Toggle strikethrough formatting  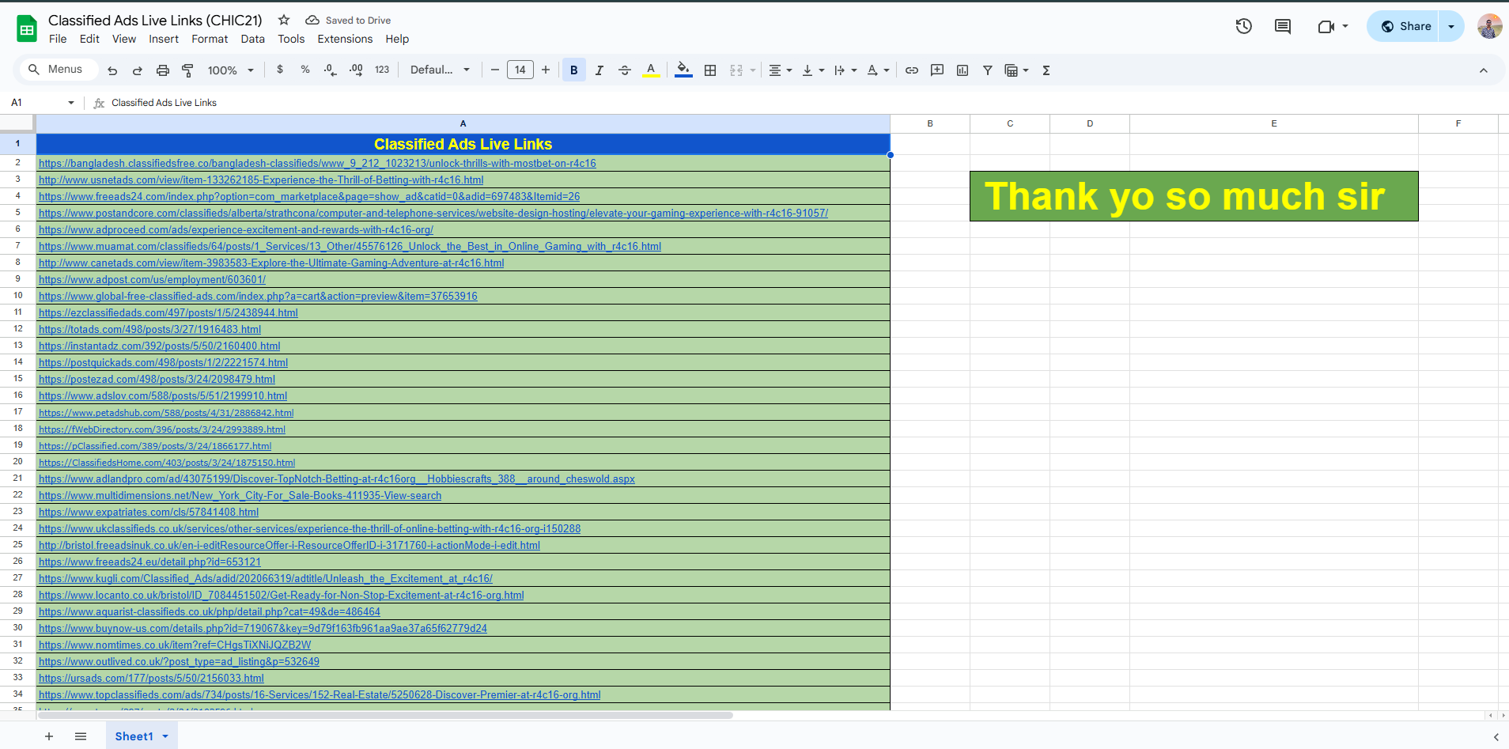624,70
